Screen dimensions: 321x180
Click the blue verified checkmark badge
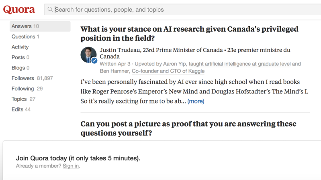94,61
